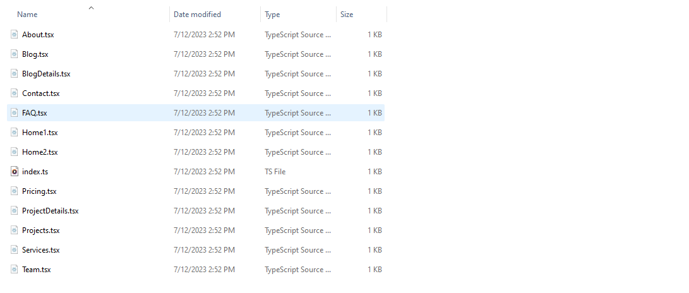Click the Home1.tsx file icon
This screenshot has height=293, width=689.
click(x=15, y=132)
